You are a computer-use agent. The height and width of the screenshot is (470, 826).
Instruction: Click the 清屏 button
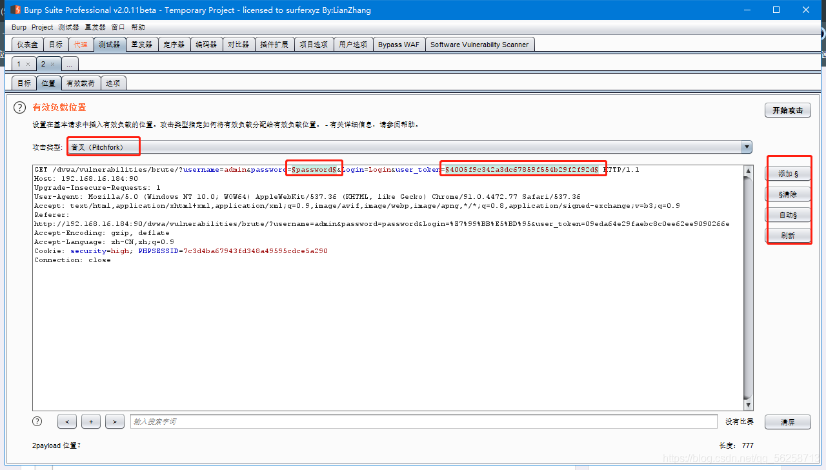(x=788, y=422)
